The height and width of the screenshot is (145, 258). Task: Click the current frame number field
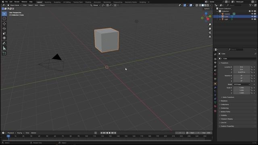point(180,133)
